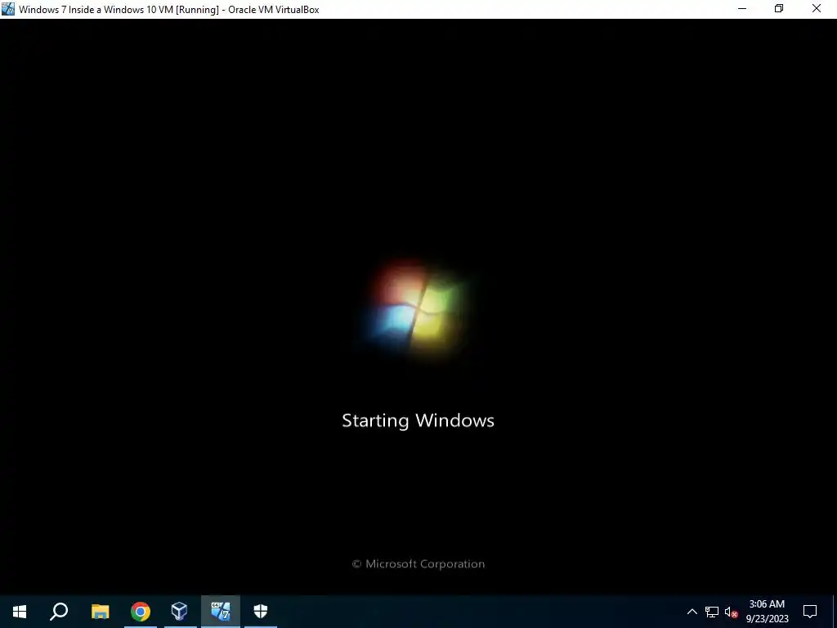Open Action Center notifications icon
The image size is (837, 628).
pos(810,612)
